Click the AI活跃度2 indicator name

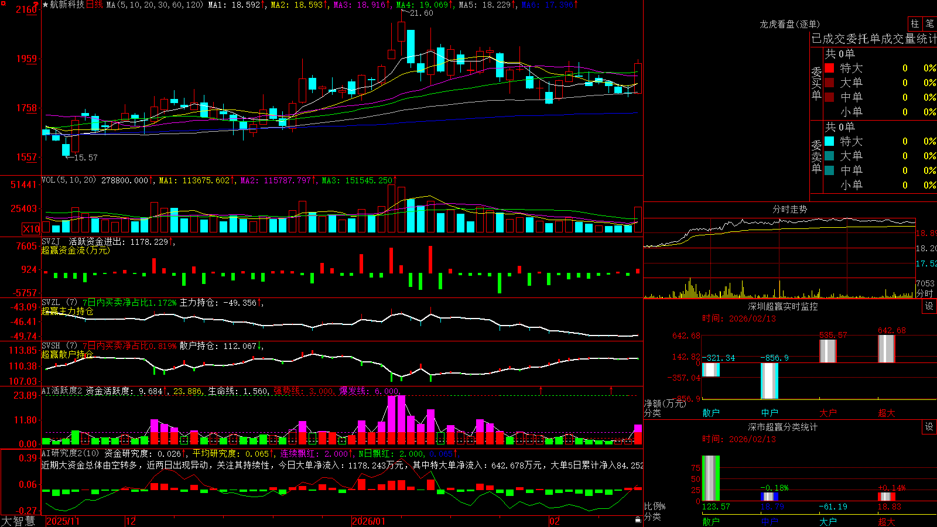62,391
